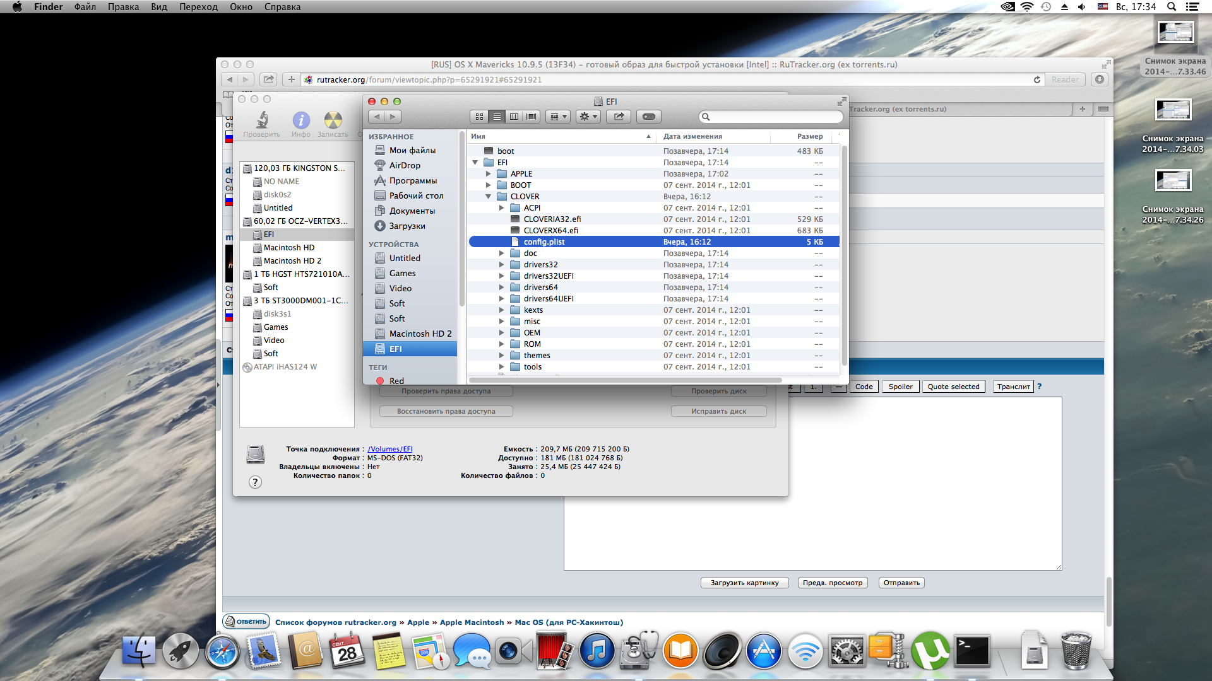Select the drivers64UEFI folder row
The height and width of the screenshot is (681, 1212).
(654, 299)
